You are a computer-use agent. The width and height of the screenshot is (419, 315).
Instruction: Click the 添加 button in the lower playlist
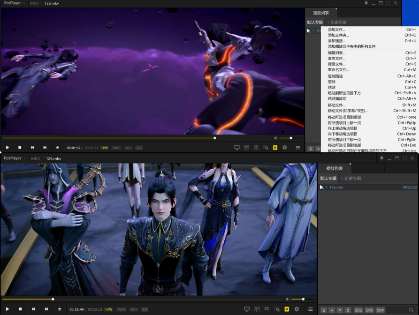pos(358,310)
